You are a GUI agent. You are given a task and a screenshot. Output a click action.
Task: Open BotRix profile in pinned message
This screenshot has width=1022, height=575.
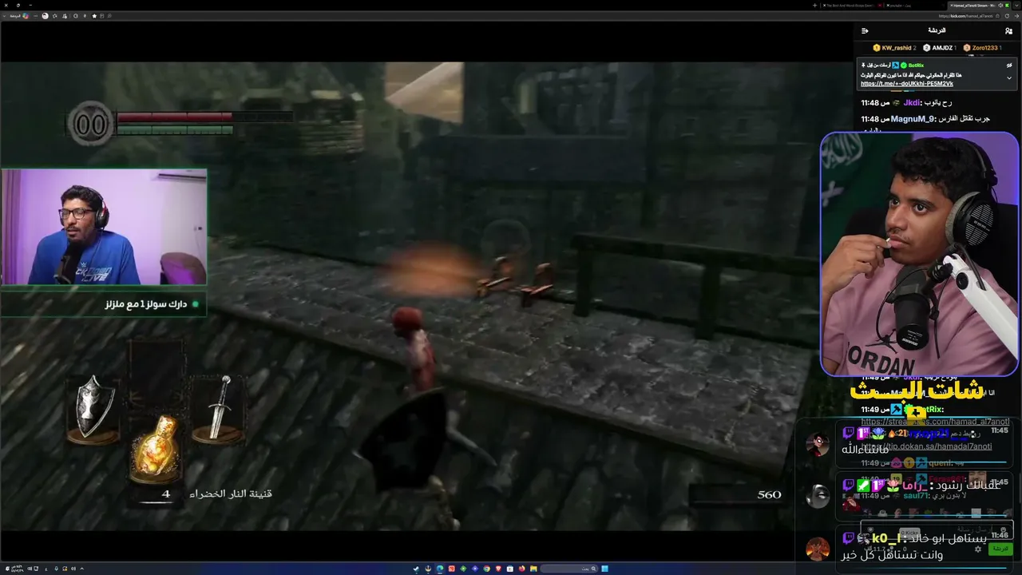pos(916,65)
